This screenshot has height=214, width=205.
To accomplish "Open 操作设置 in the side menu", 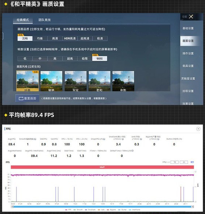I will [188, 53].
